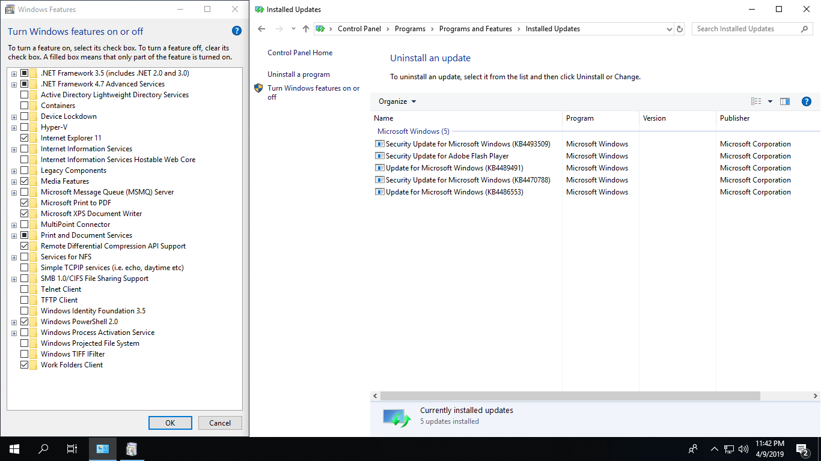Click the Up arrow navigation button

[x=306, y=29]
